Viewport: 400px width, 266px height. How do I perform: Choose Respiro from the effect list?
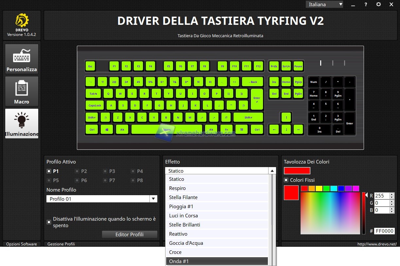[177, 188]
